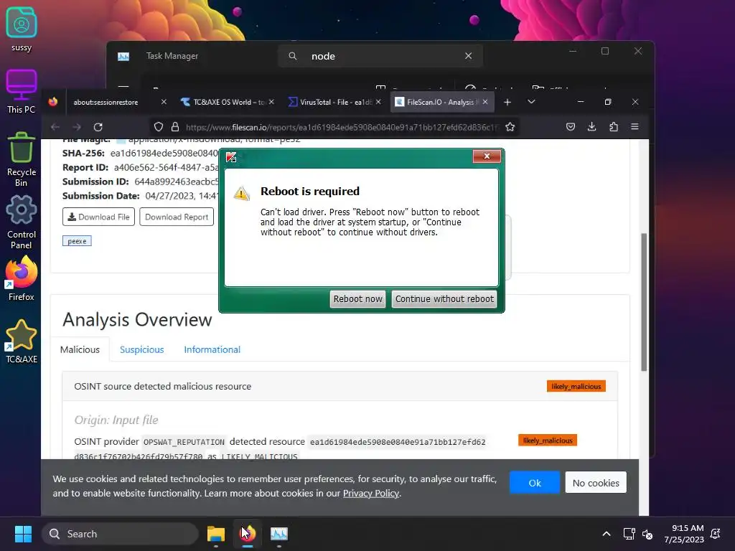Open the notifications bell icon
735x551 pixels.
(716, 534)
